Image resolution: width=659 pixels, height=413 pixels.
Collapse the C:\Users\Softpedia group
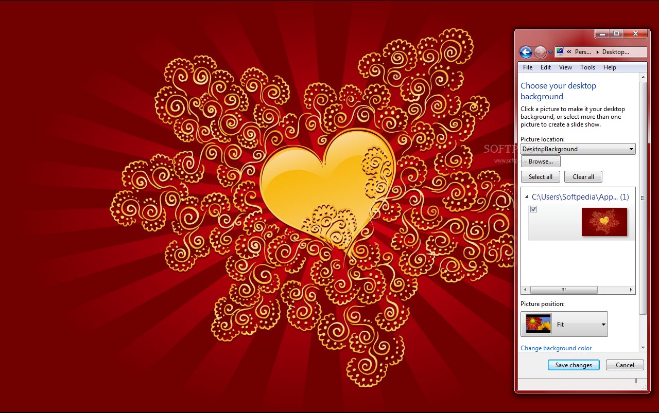pyautogui.click(x=527, y=197)
